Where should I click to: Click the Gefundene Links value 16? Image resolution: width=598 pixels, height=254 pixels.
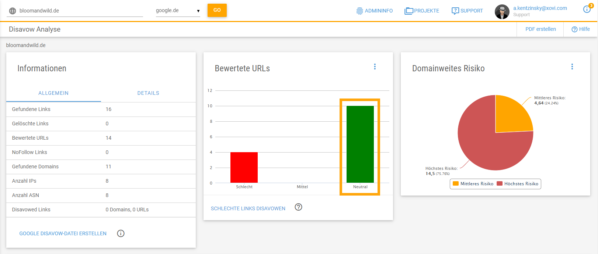108,109
